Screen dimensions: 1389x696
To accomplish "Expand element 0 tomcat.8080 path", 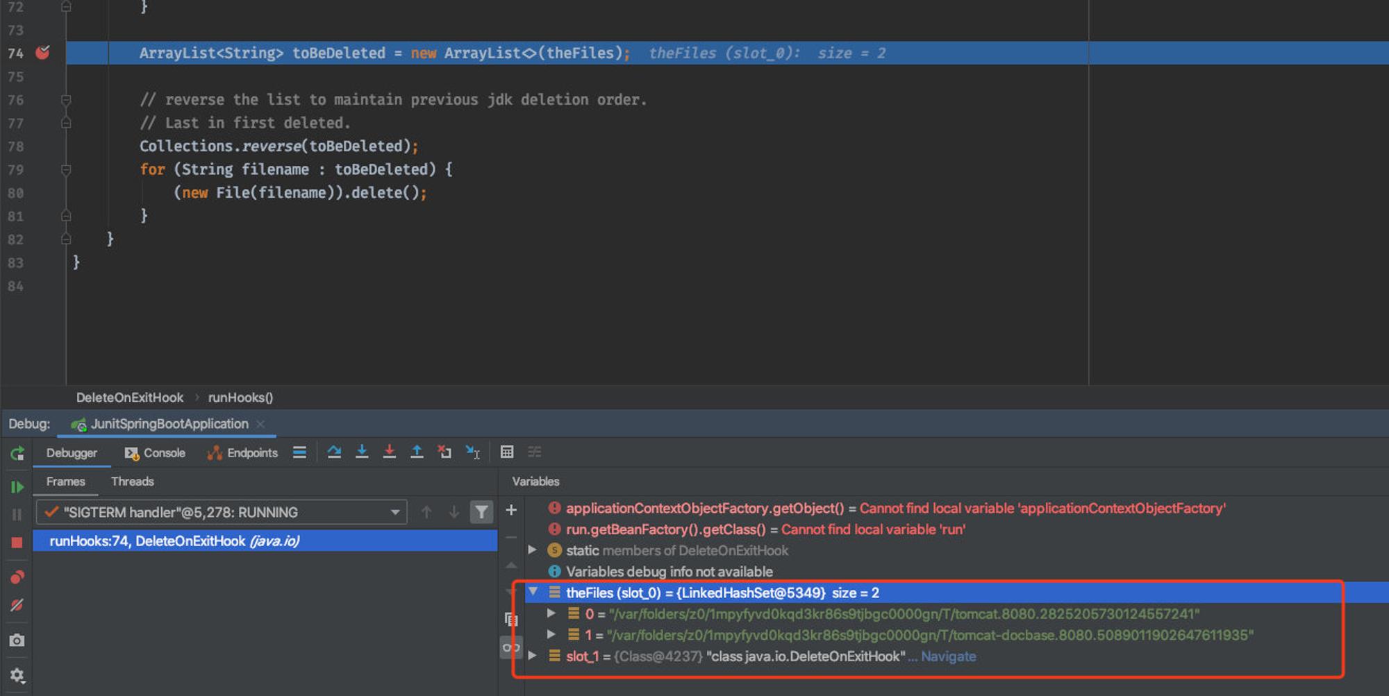I will coord(551,613).
